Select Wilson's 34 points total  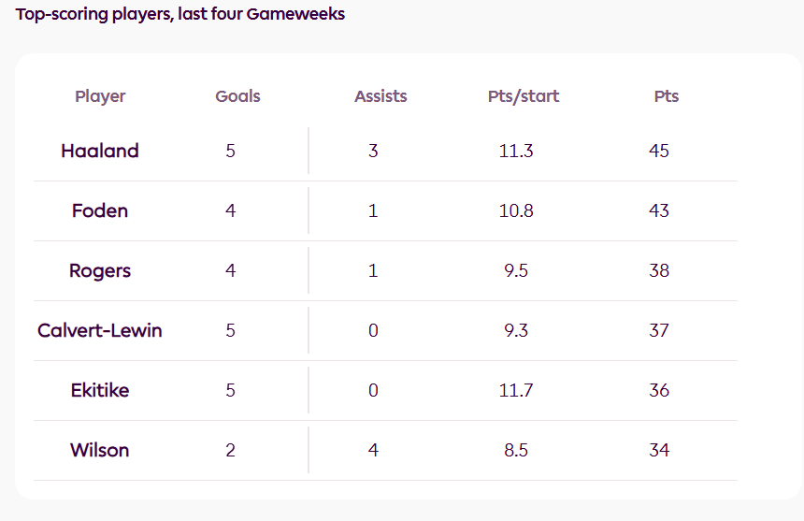pyautogui.click(x=659, y=450)
